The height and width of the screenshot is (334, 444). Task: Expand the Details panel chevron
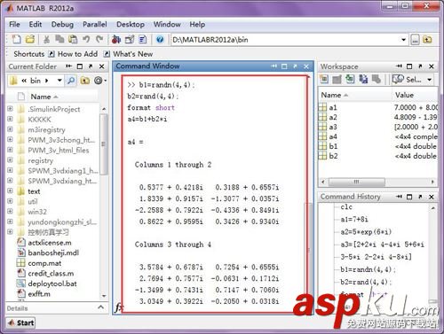pyautogui.click(x=100, y=307)
